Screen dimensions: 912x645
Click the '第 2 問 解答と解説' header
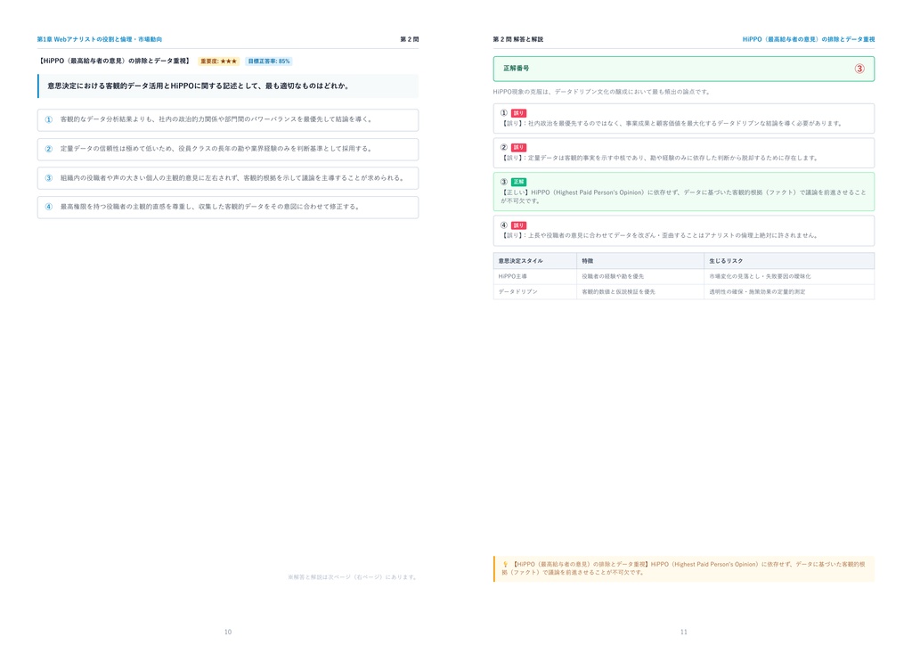coord(518,39)
